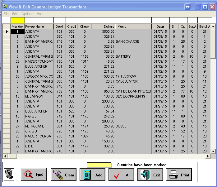Click the Vendor column header
The image size is (217, 187).
(x=18, y=26)
